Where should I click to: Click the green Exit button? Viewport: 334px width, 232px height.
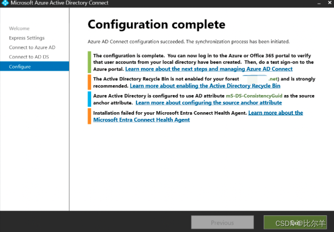pyautogui.click(x=295, y=222)
